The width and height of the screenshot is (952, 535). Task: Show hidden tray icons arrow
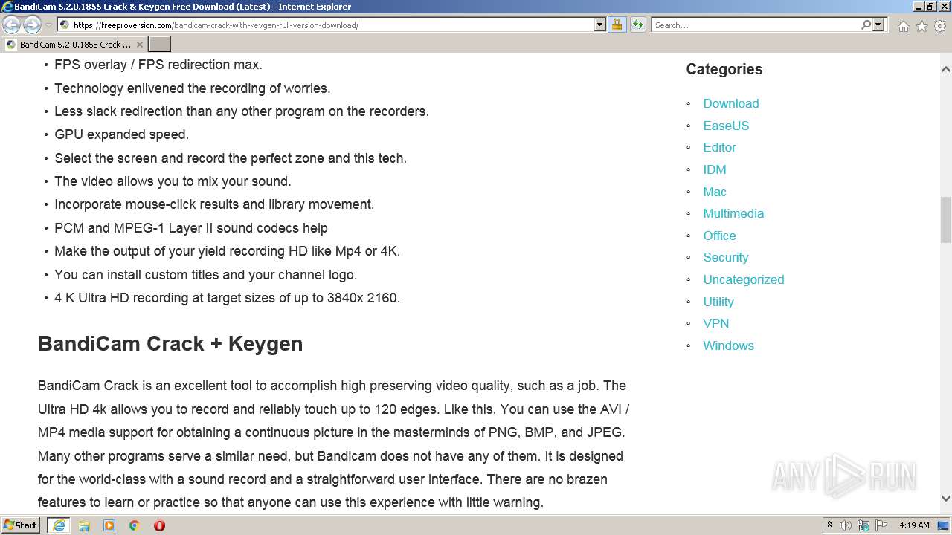pos(829,525)
